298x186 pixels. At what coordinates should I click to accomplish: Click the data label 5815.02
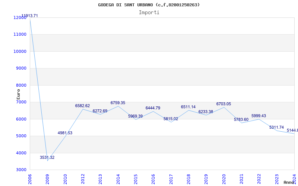(171, 119)
